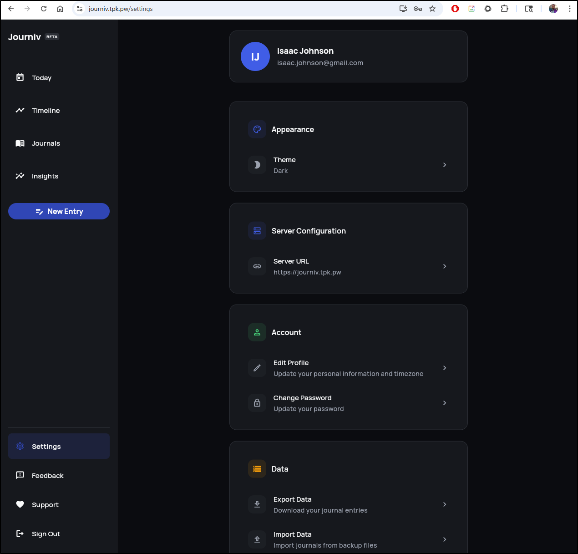Expand the Server URL row chevron
The width and height of the screenshot is (578, 554).
[445, 266]
